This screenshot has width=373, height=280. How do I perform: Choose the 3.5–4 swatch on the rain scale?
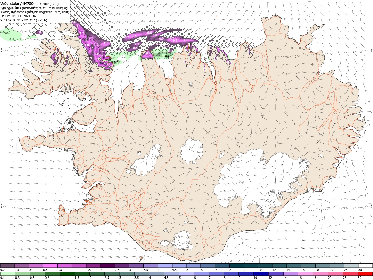pyautogui.click(x=142, y=274)
